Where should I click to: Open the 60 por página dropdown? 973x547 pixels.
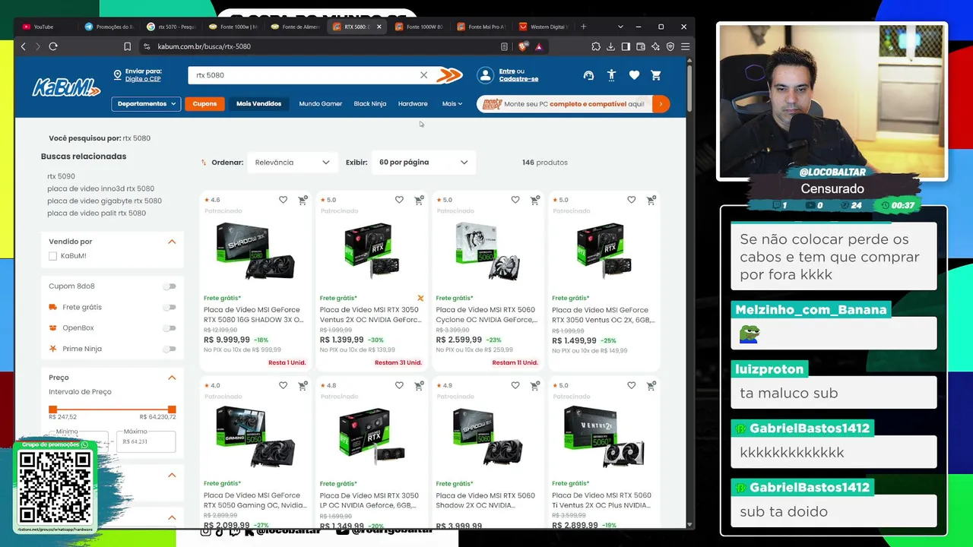pyautogui.click(x=423, y=163)
